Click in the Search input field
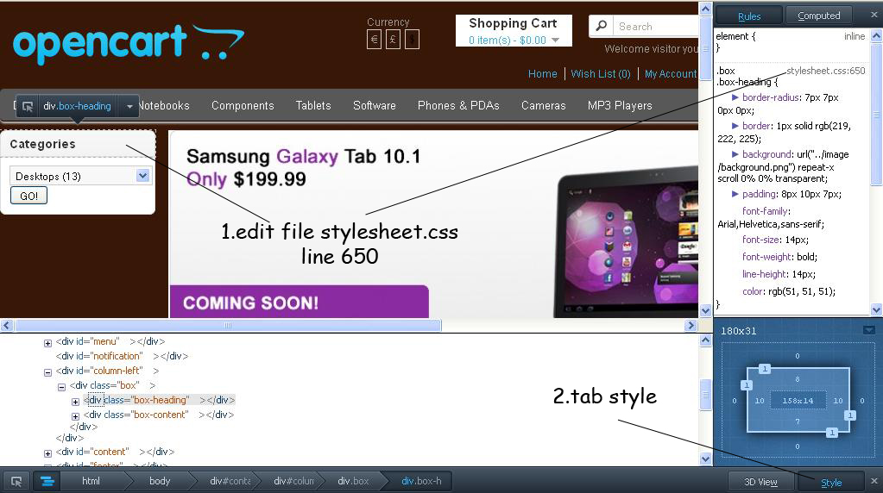The width and height of the screenshot is (883, 493). click(x=656, y=27)
